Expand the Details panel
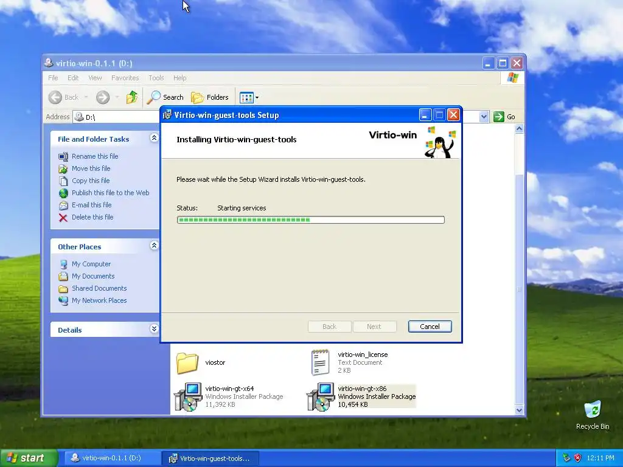Screen dimensions: 623x467 pyautogui.click(x=154, y=329)
